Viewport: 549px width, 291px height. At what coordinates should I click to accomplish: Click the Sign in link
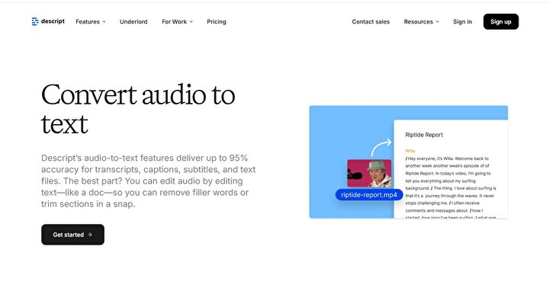(x=462, y=21)
